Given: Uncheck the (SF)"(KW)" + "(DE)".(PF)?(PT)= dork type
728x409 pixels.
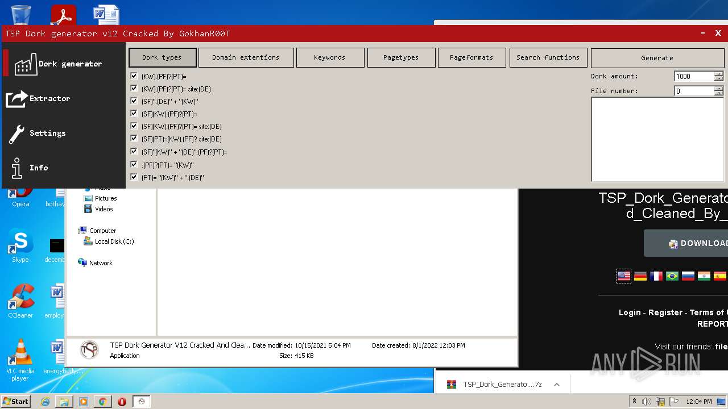Looking at the screenshot, I should pos(134,151).
